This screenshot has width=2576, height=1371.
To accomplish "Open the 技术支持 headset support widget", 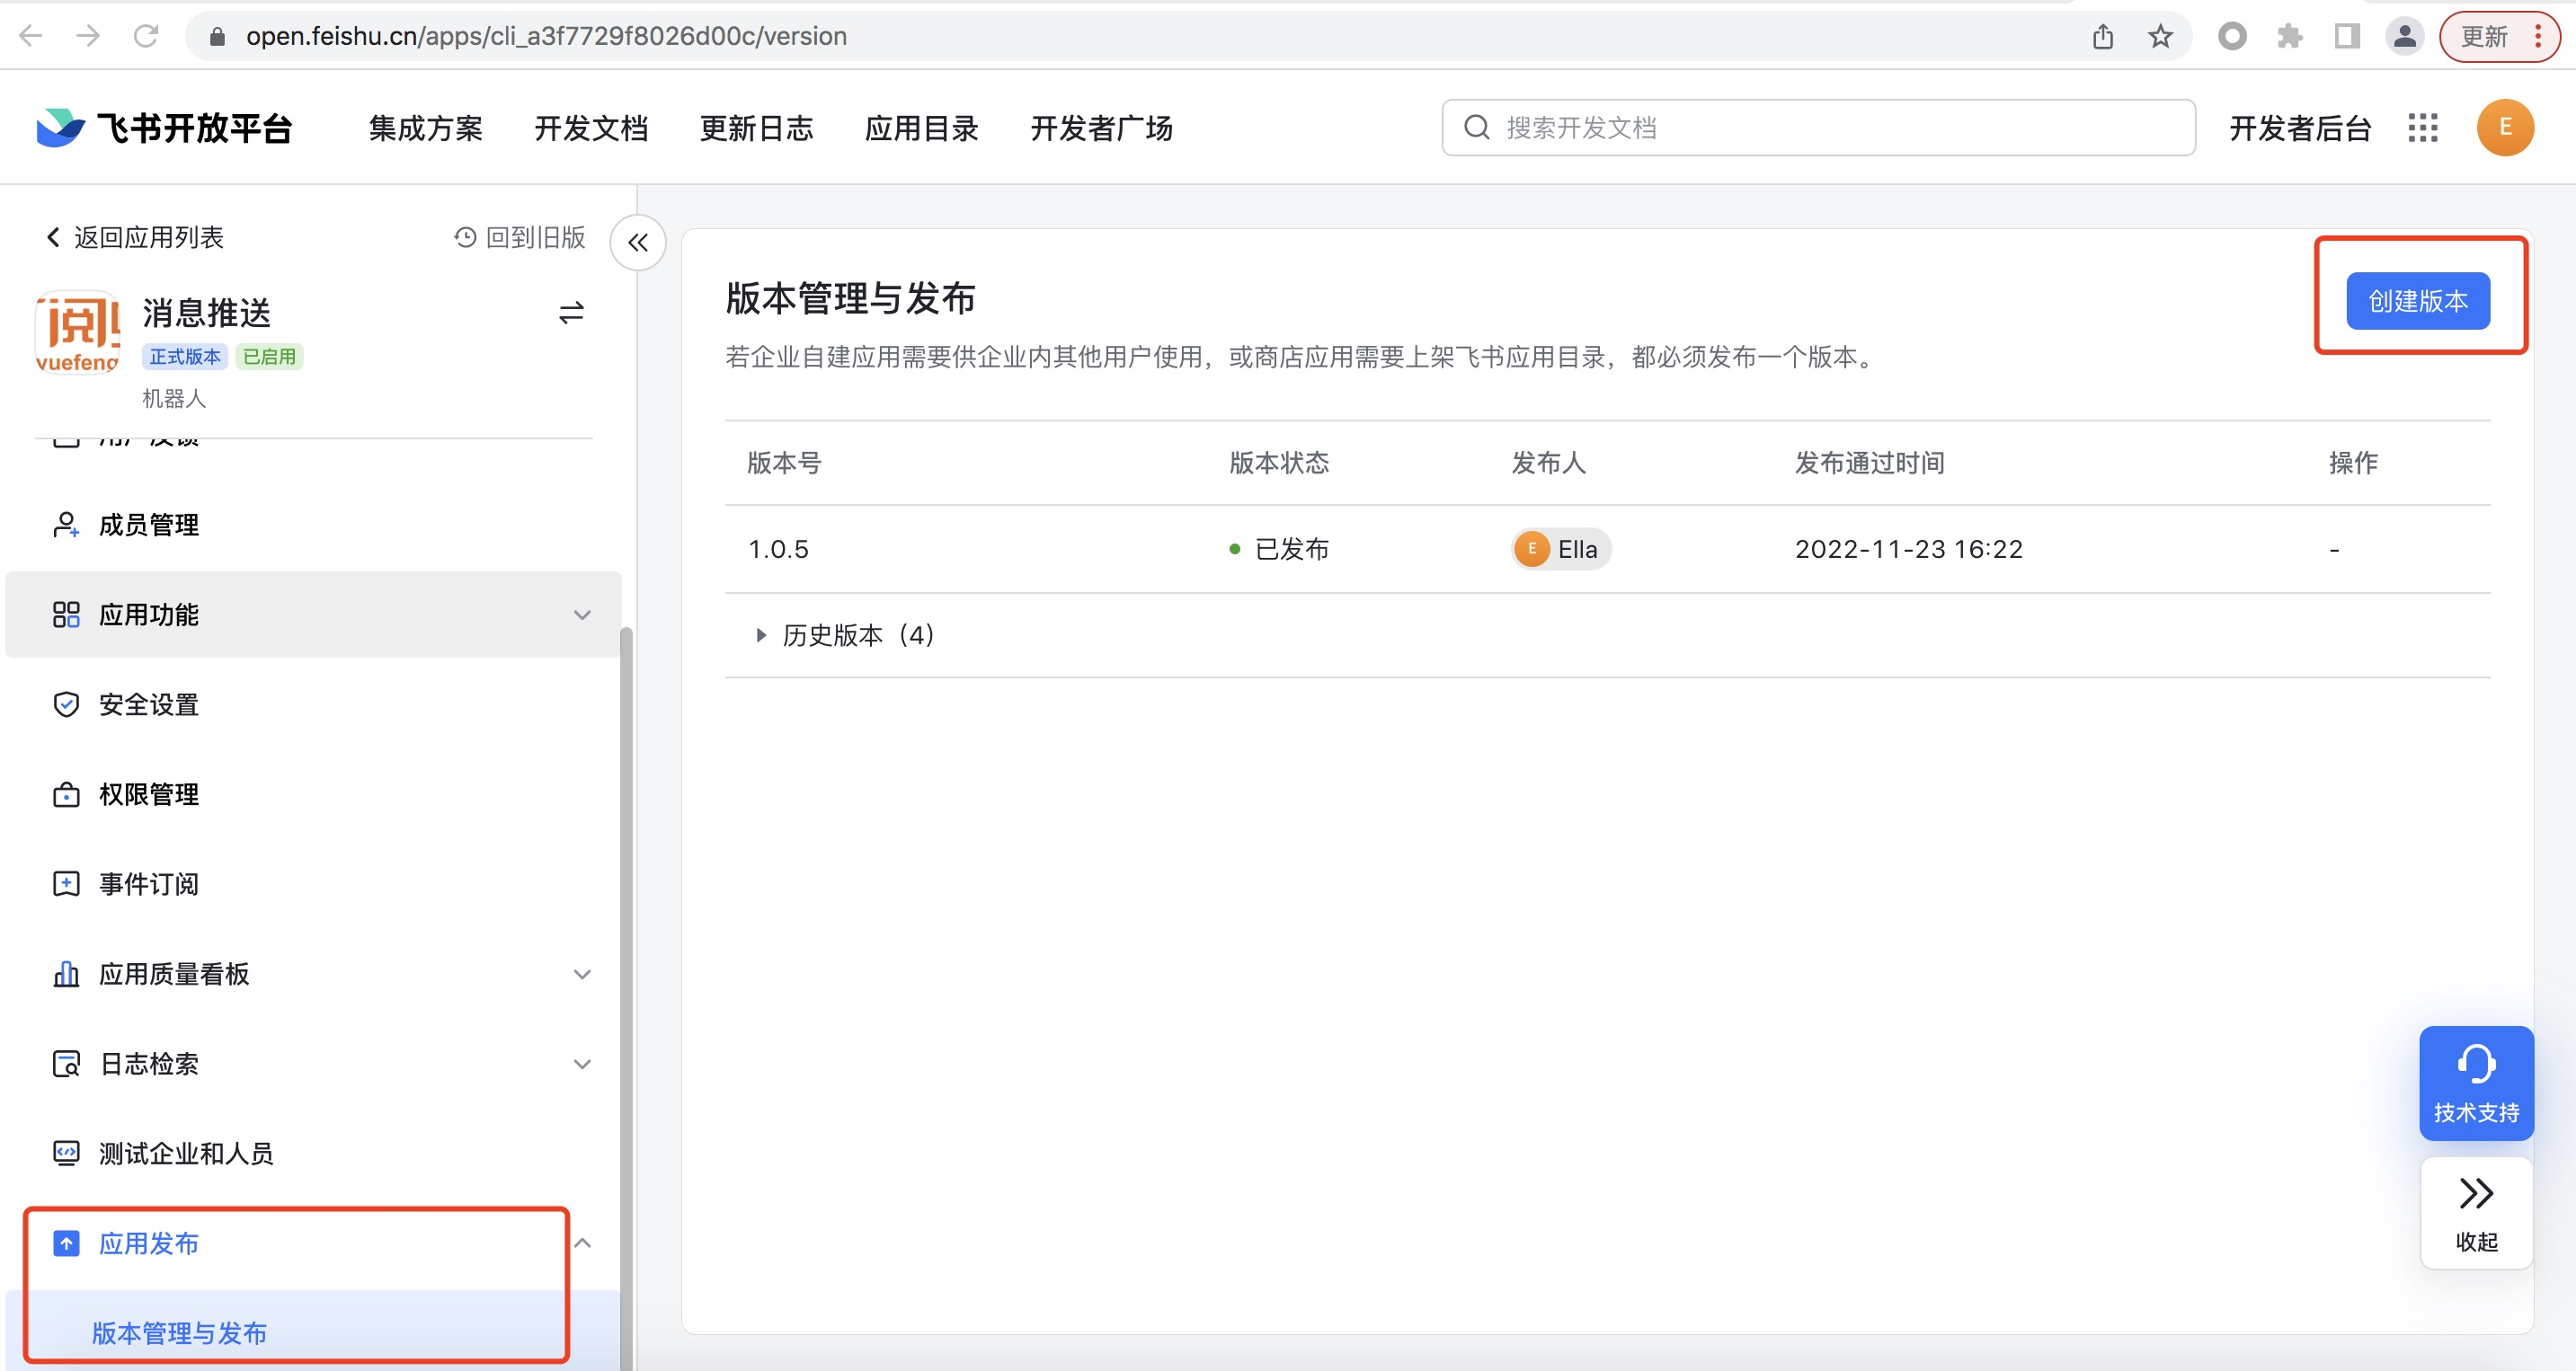I will click(2476, 1083).
